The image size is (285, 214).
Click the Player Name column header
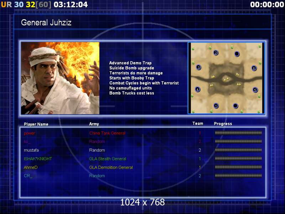pyautogui.click(x=36, y=124)
